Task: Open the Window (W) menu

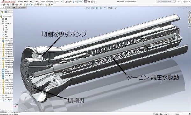Action: click(50, 2)
